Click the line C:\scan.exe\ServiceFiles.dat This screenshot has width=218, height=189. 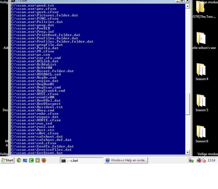[x=41, y=150]
